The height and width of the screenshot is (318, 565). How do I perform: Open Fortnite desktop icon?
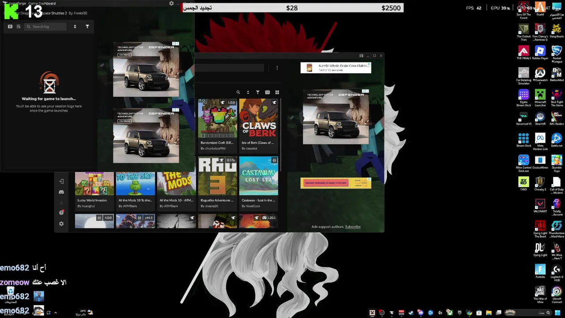coord(540,272)
